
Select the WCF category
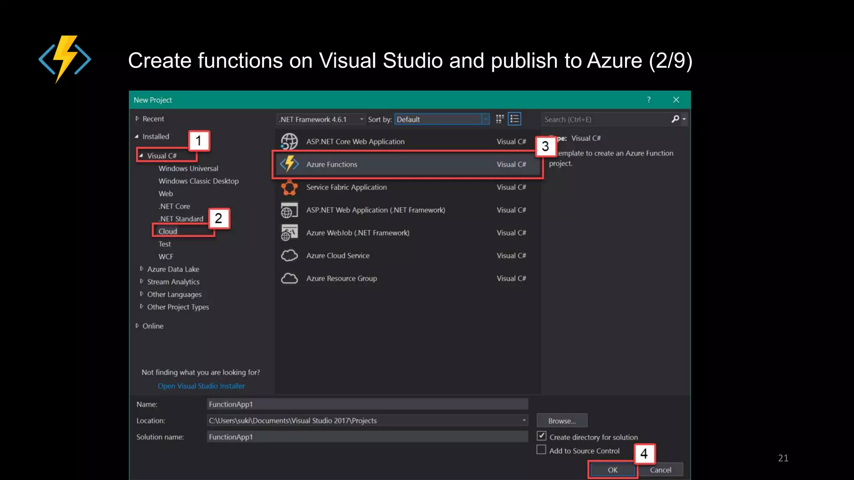(166, 257)
